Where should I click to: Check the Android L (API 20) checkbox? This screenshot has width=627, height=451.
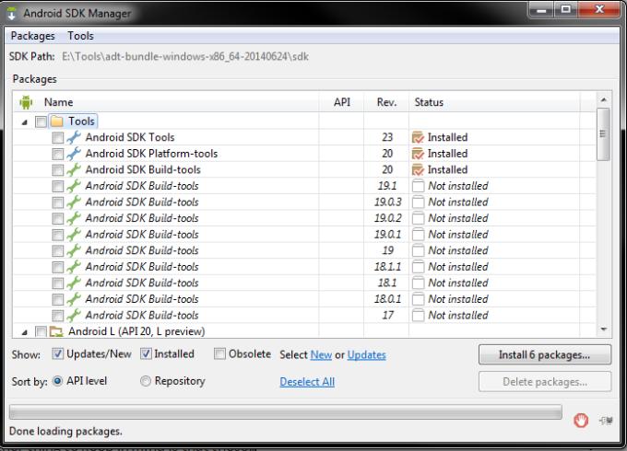(41, 331)
